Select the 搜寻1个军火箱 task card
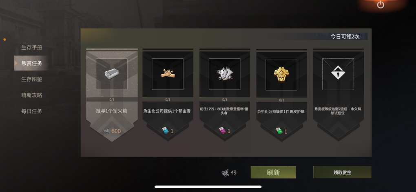 (x=112, y=95)
